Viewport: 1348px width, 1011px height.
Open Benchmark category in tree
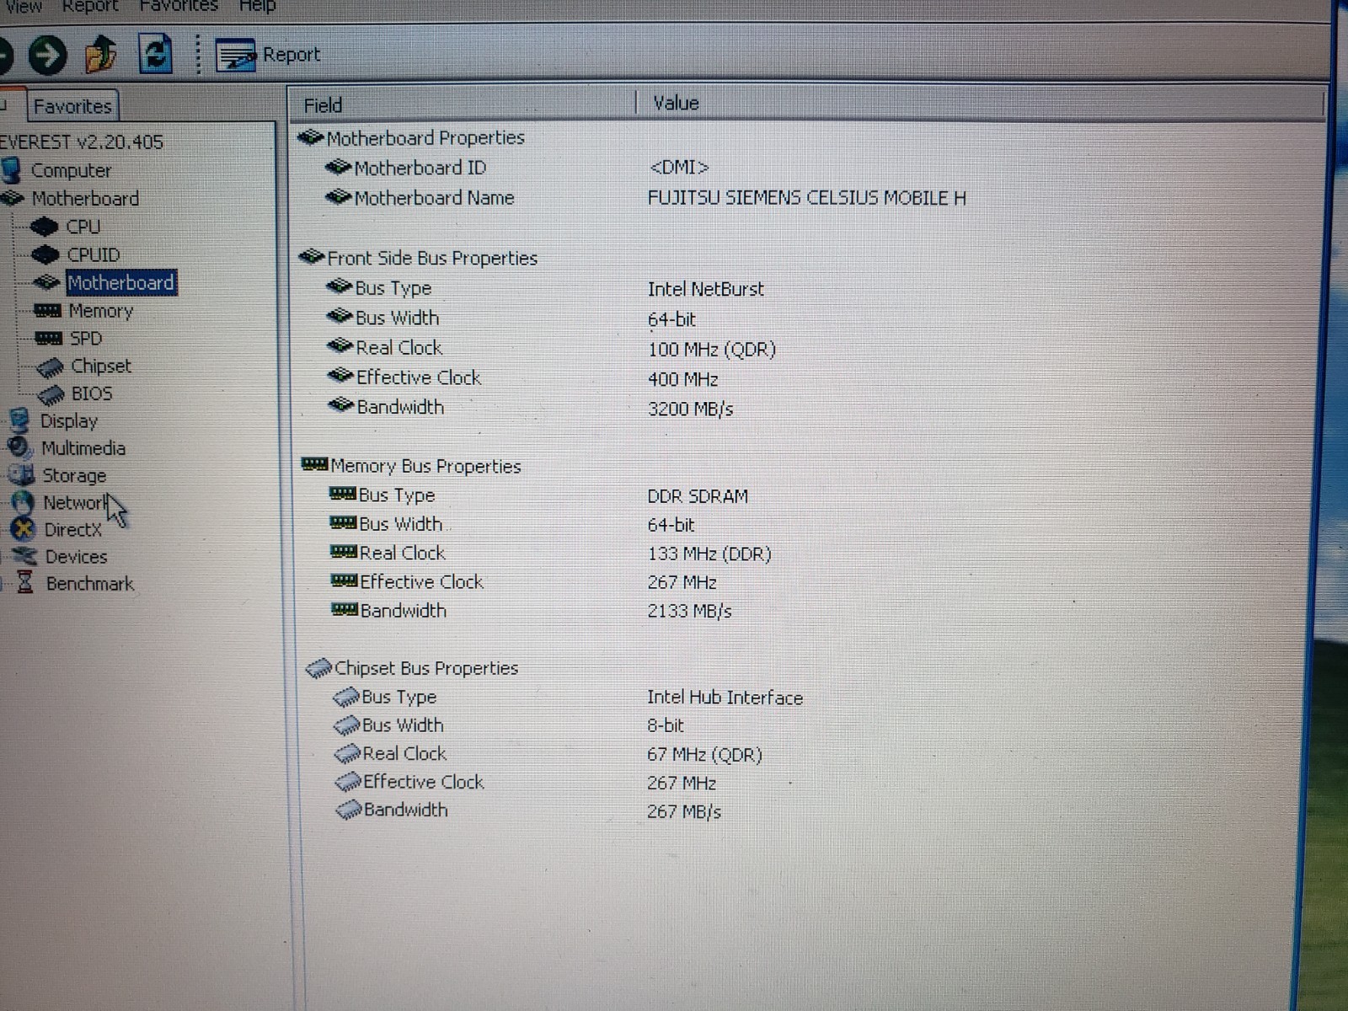[90, 584]
